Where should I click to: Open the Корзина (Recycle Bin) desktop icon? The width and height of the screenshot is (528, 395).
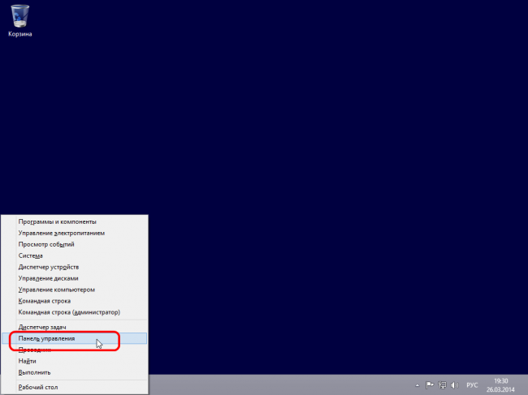19,18
